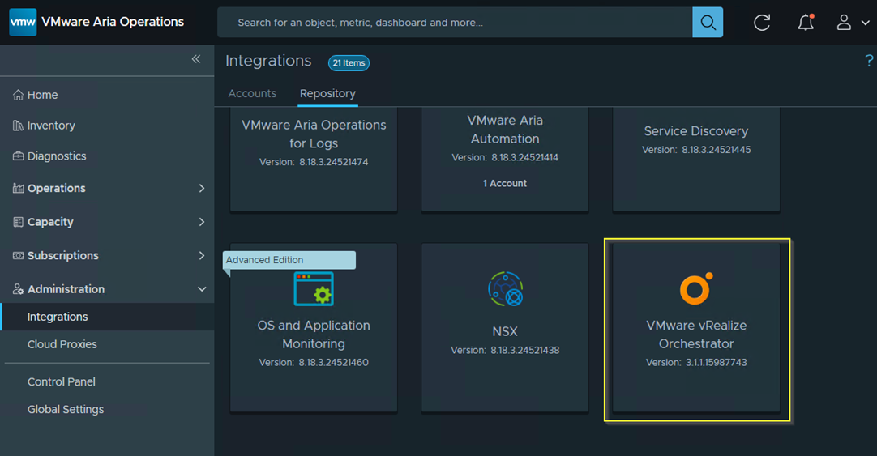Screen dimensions: 877x456
Task: Expand the Capacity menu chevron
Action: [x=202, y=222]
